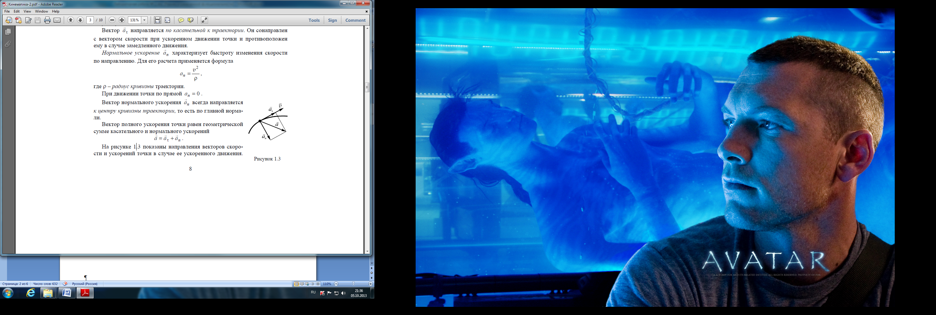Open the Help menu
This screenshot has height=315, width=936.
(56, 12)
